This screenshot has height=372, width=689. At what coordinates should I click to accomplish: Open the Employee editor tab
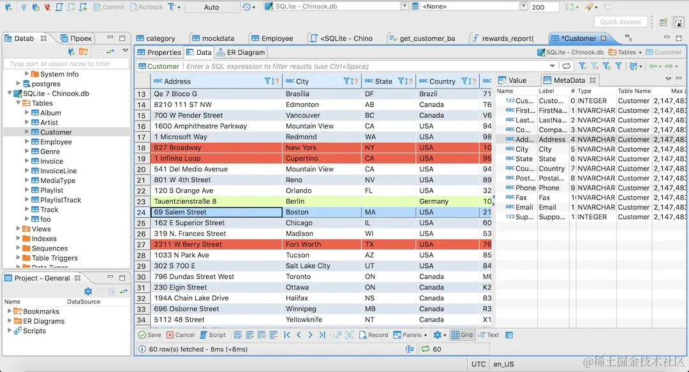coord(272,39)
